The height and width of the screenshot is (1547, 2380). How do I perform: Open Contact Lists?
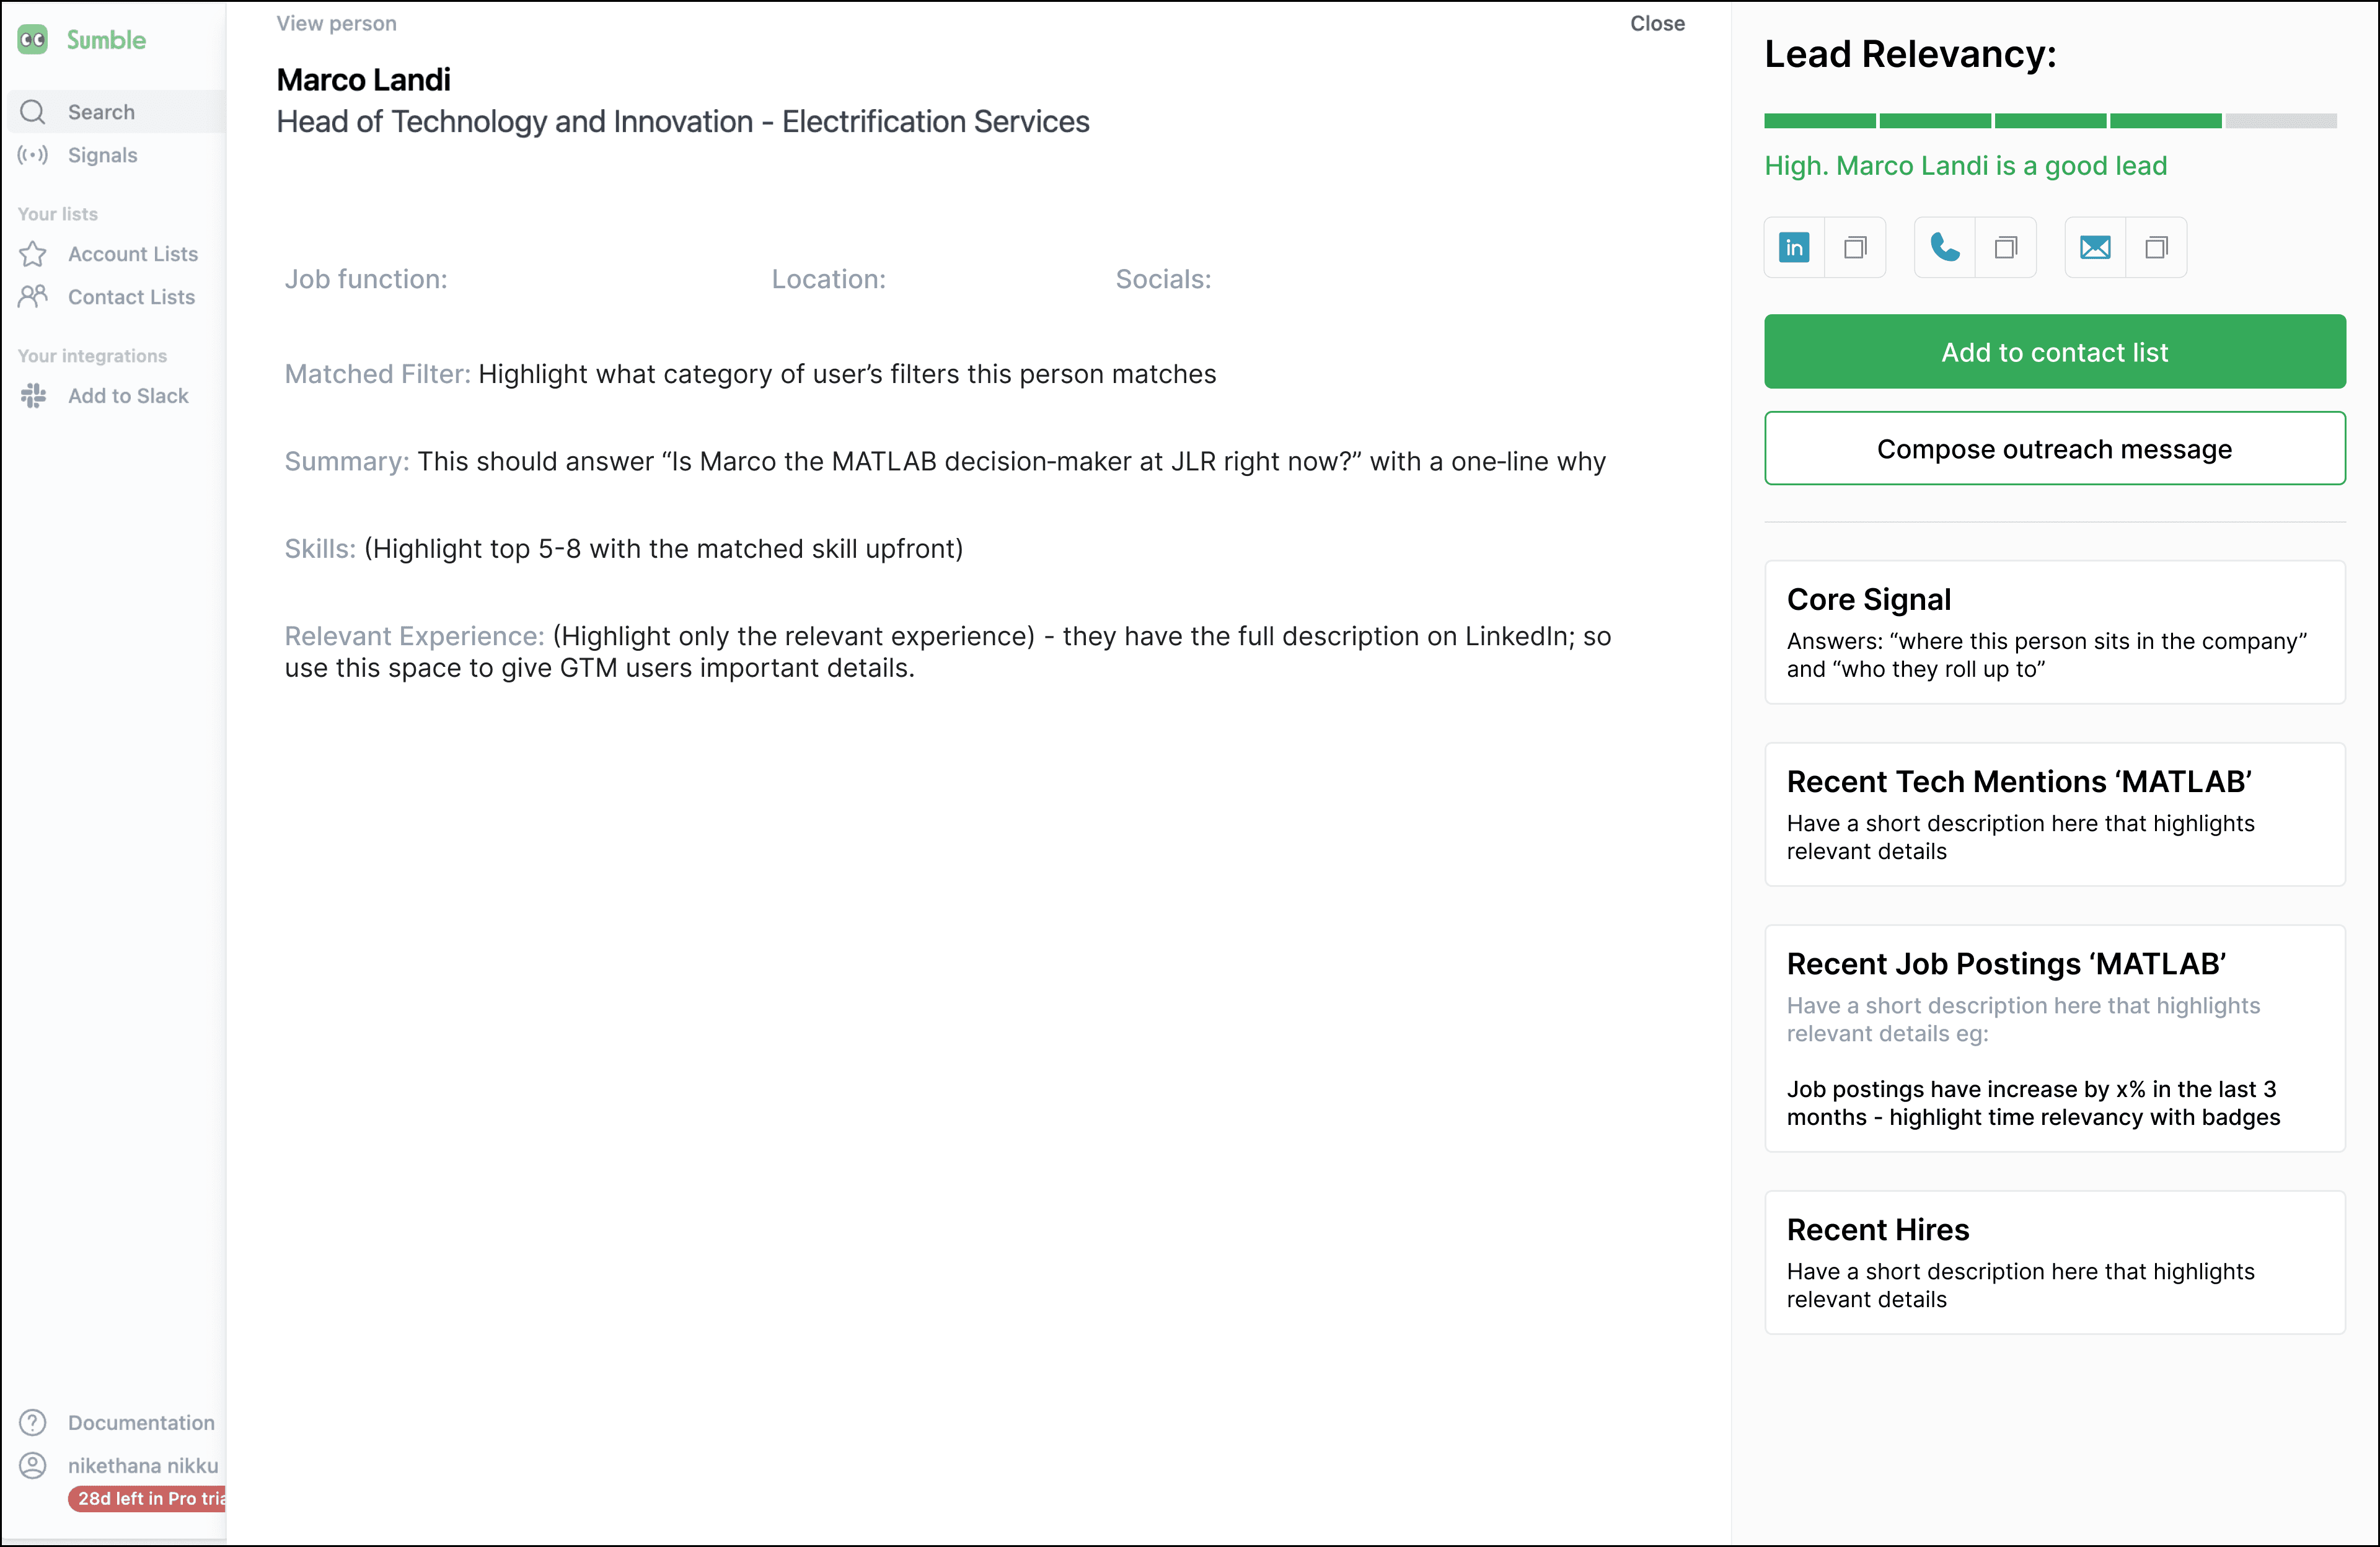click(x=131, y=297)
